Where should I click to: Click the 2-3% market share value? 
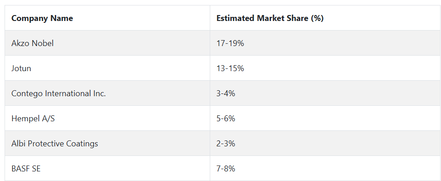226,144
